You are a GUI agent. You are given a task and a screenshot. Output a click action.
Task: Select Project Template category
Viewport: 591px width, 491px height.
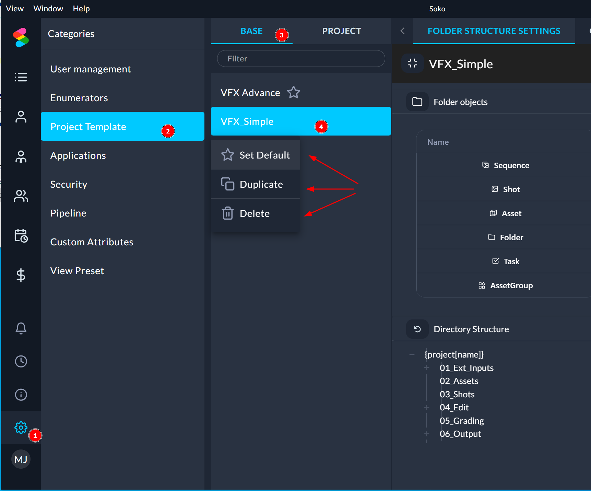point(122,126)
